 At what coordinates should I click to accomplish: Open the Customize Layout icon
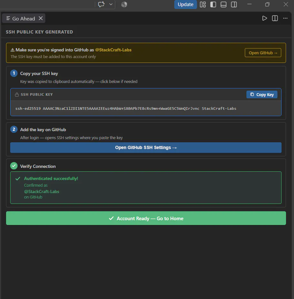point(203,4)
